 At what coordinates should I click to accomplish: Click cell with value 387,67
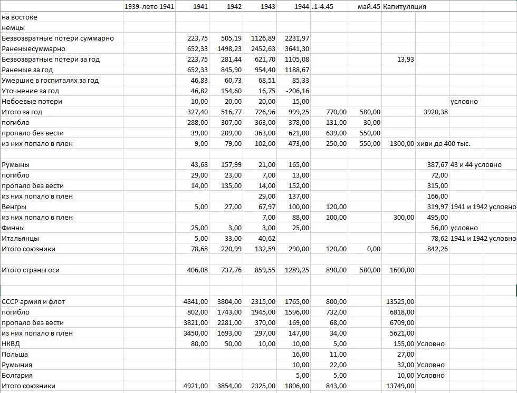[432, 164]
